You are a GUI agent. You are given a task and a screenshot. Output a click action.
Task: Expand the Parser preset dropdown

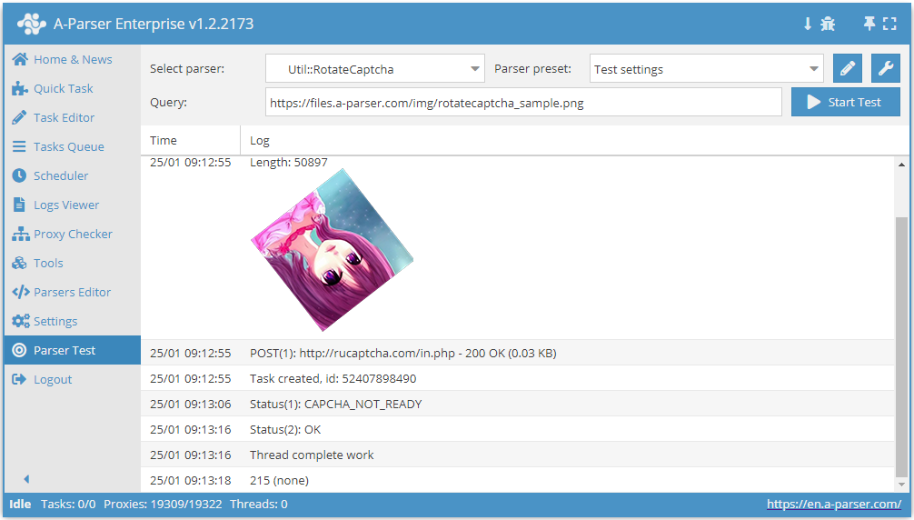[x=706, y=69]
